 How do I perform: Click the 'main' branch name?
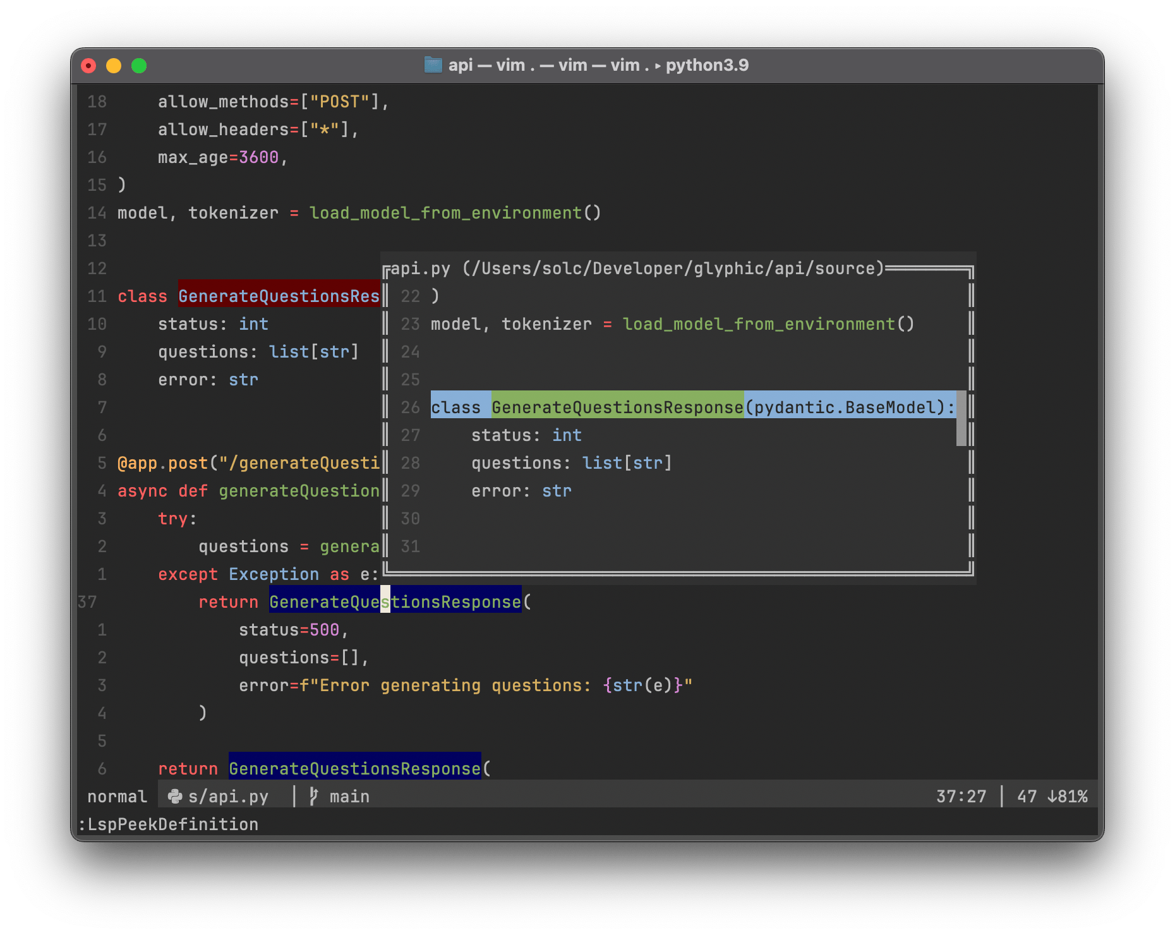349,797
